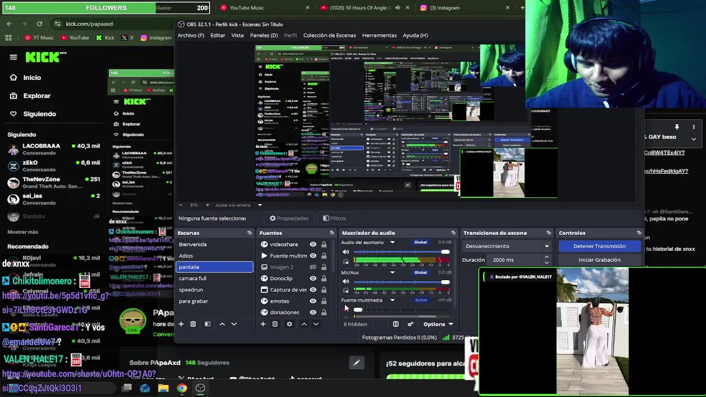Viewport: 706px width, 397px height.
Task: Open the preview zoom percentage dropdown
Action: coord(260,205)
